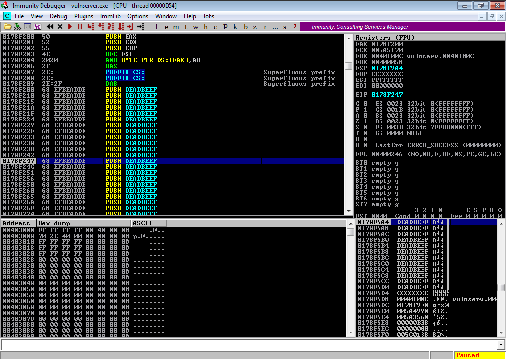Select stack entry 0178F9D4 CCCCCCCC
Screen dimensions: 506x359
point(426,293)
